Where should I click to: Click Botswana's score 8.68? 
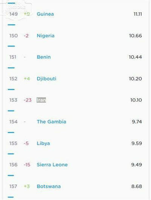tap(137, 186)
